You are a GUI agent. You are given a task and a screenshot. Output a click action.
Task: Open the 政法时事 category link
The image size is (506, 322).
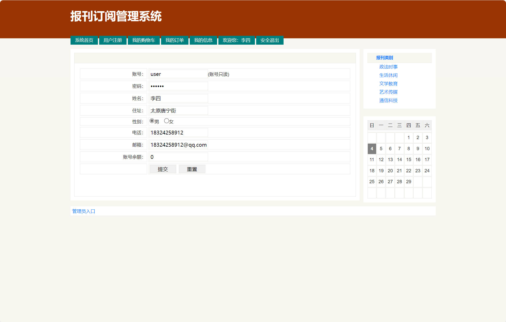pos(388,67)
